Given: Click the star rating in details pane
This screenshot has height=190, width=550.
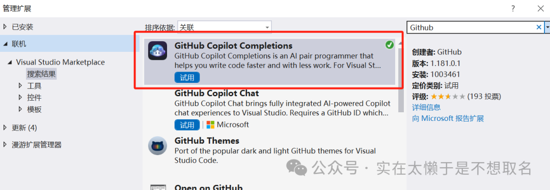Looking at the screenshot, I should pos(448,96).
